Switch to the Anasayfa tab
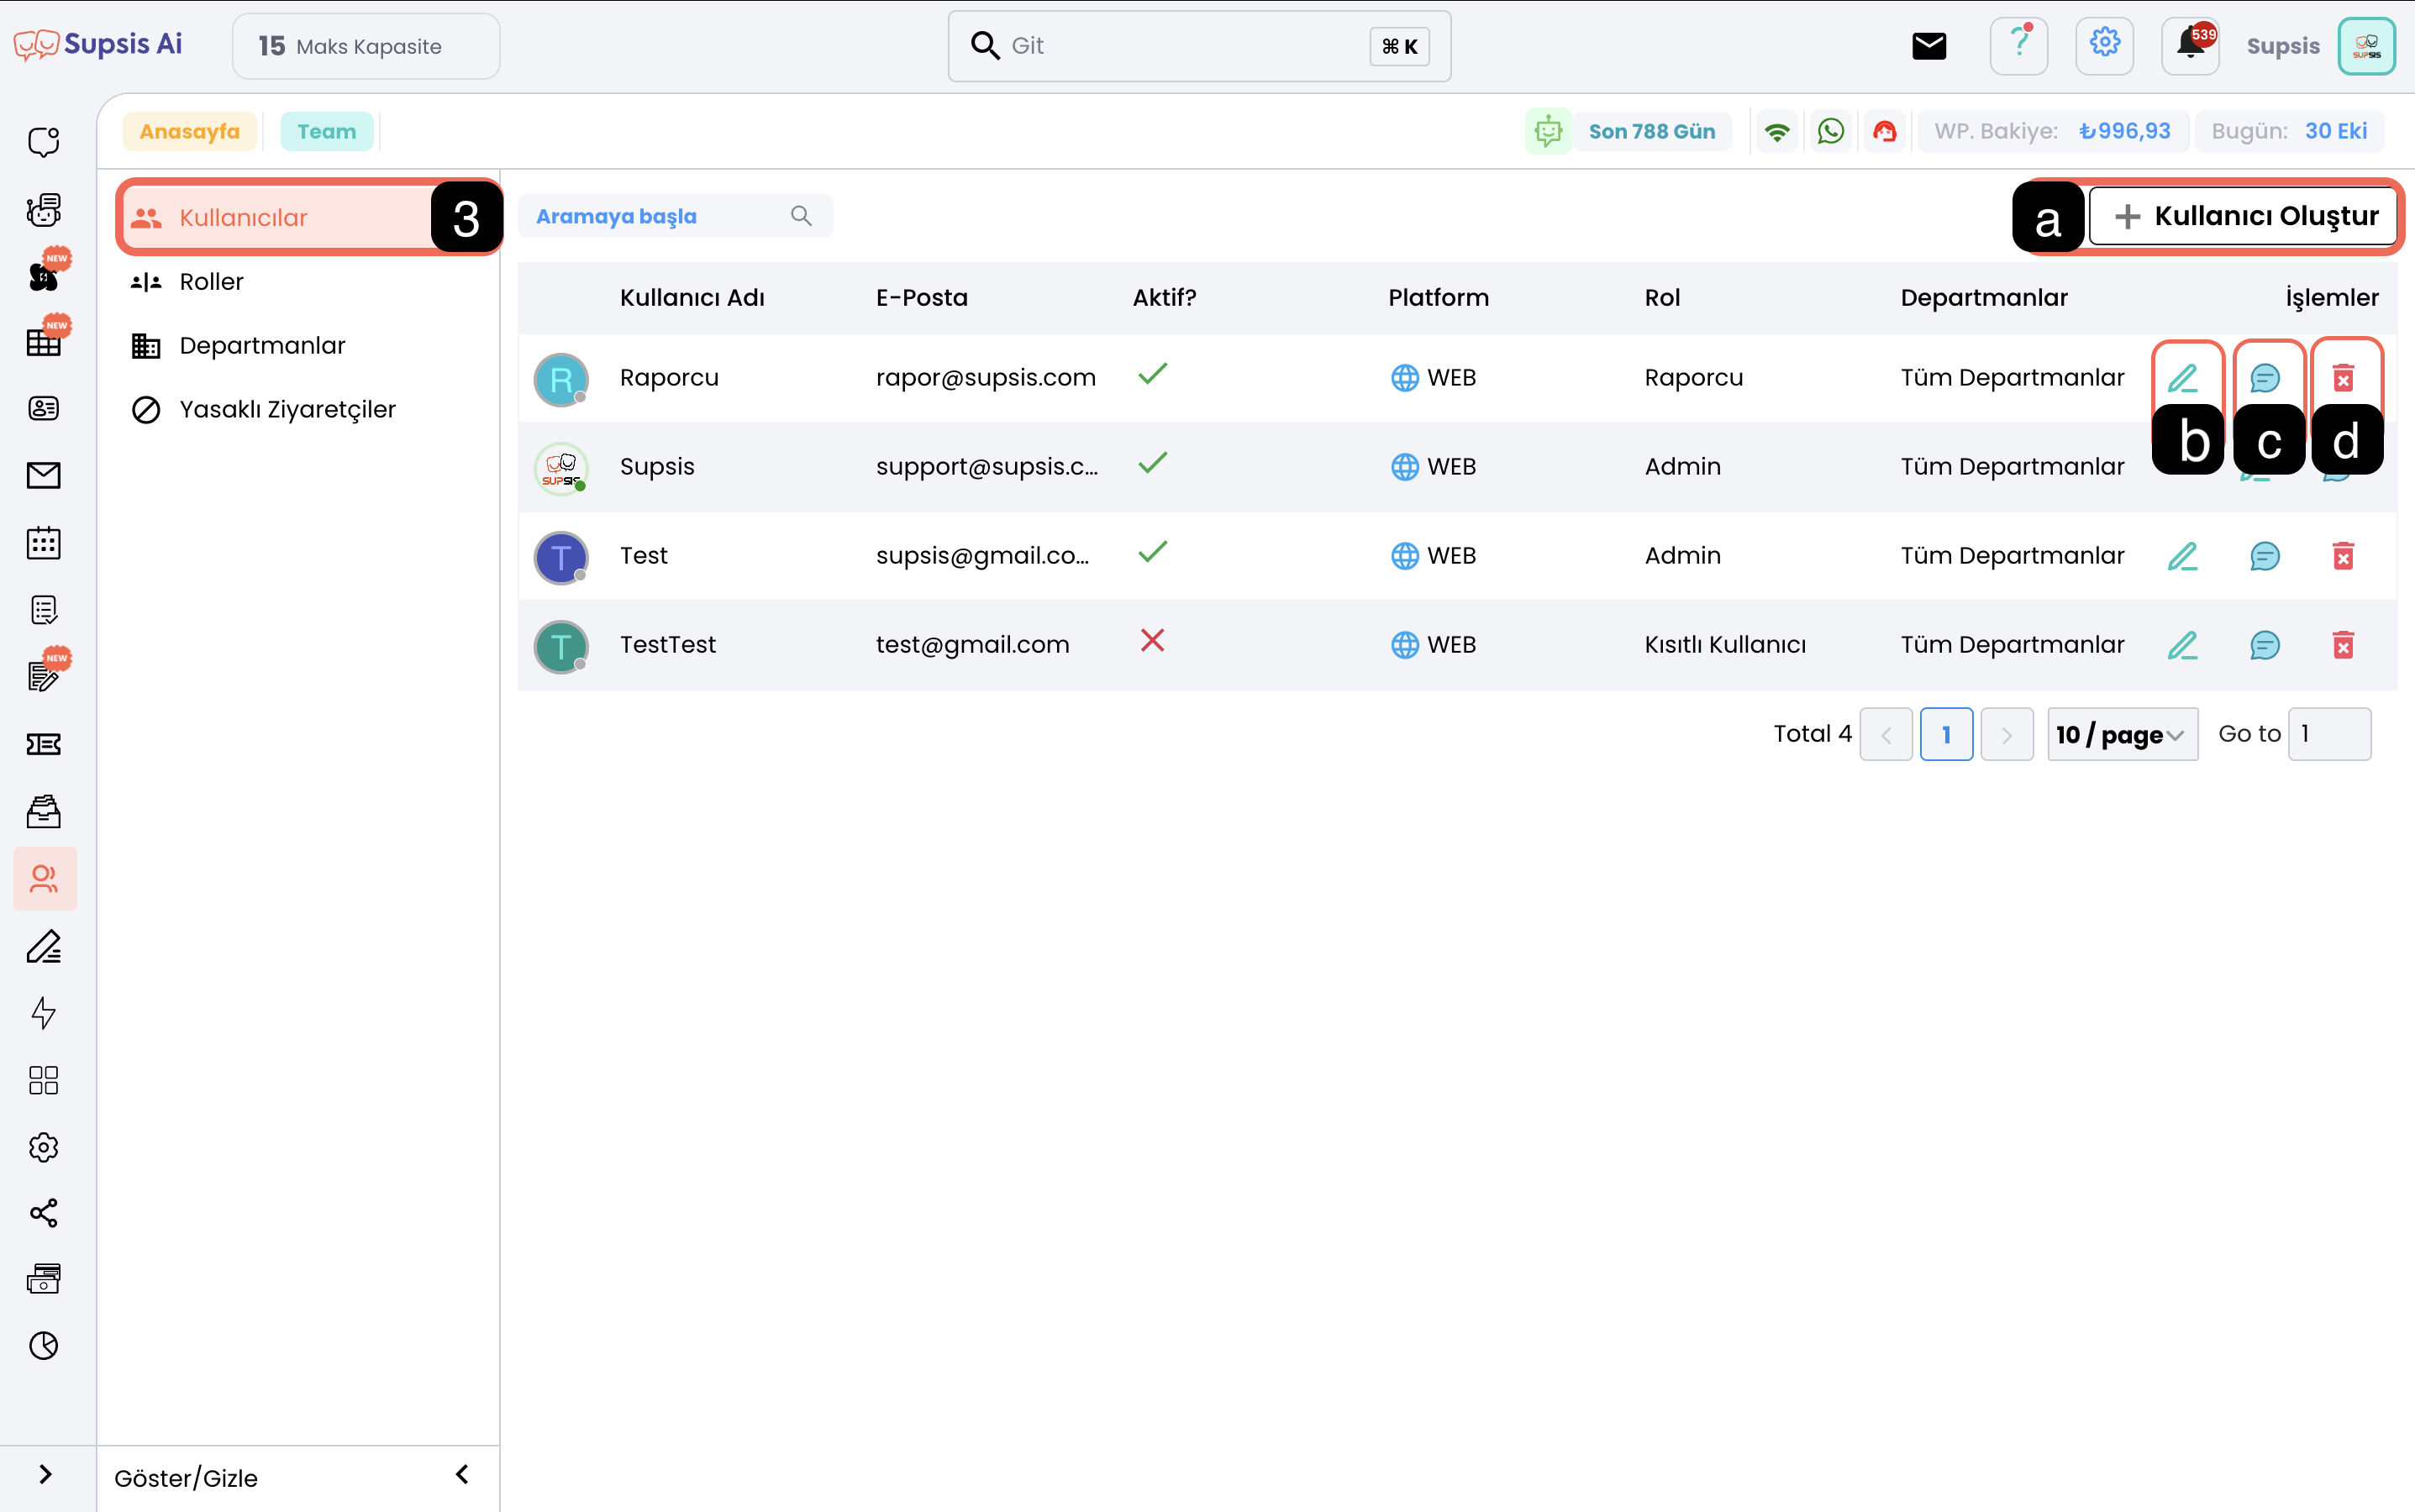The width and height of the screenshot is (2415, 1512). tap(189, 132)
